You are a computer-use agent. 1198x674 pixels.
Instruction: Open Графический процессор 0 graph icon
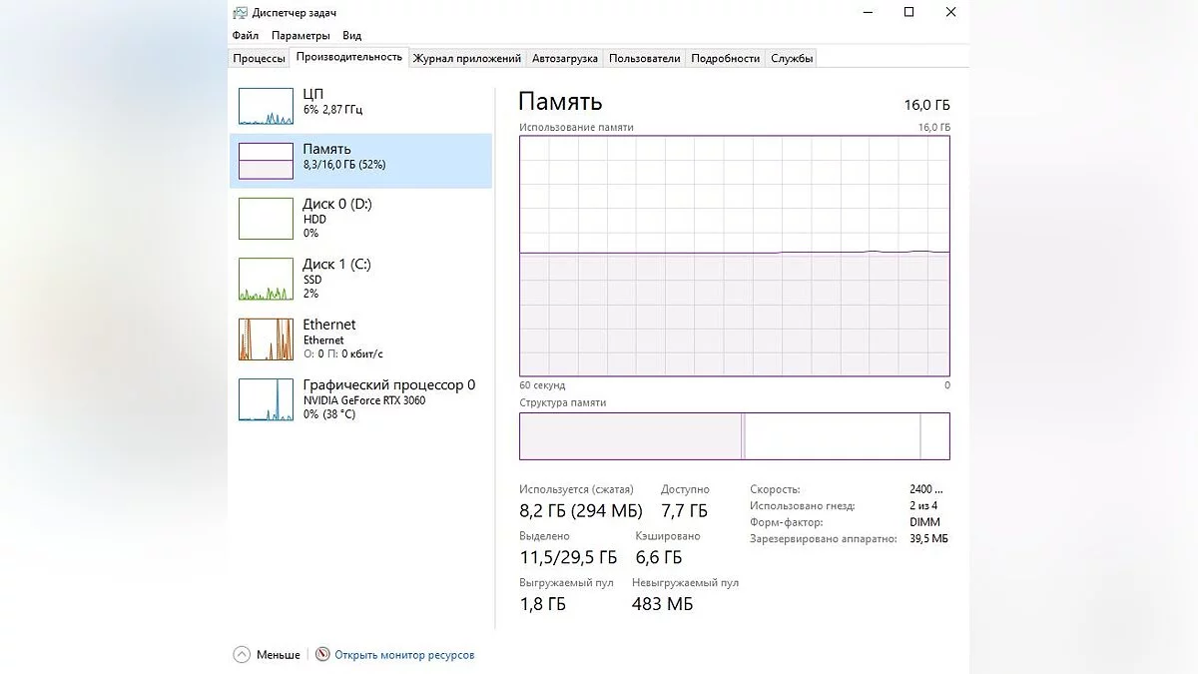pyautogui.click(x=266, y=399)
